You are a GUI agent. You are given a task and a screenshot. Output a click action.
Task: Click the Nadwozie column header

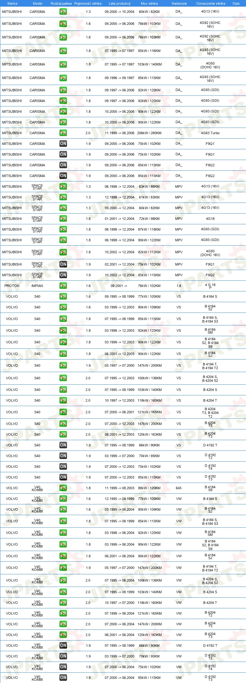(x=179, y=3)
